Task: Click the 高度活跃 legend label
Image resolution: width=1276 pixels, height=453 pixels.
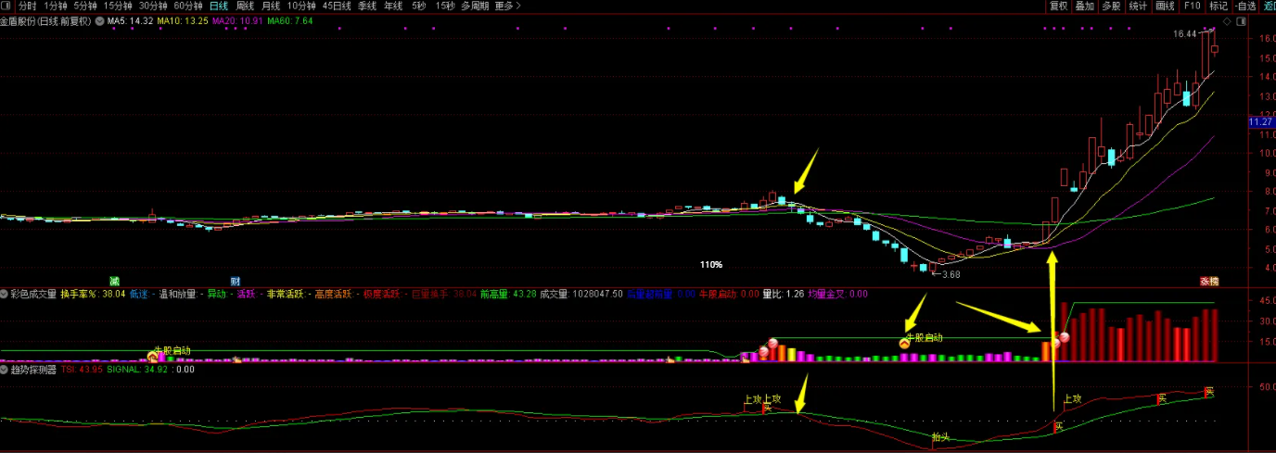Action: [x=333, y=294]
